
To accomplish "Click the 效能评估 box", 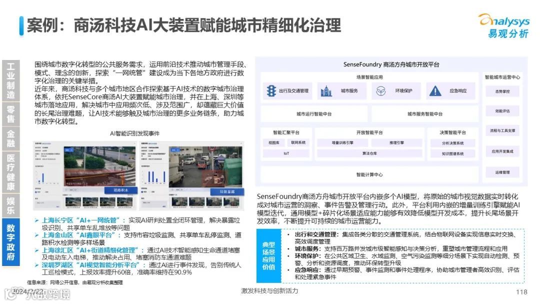I will (502, 111).
